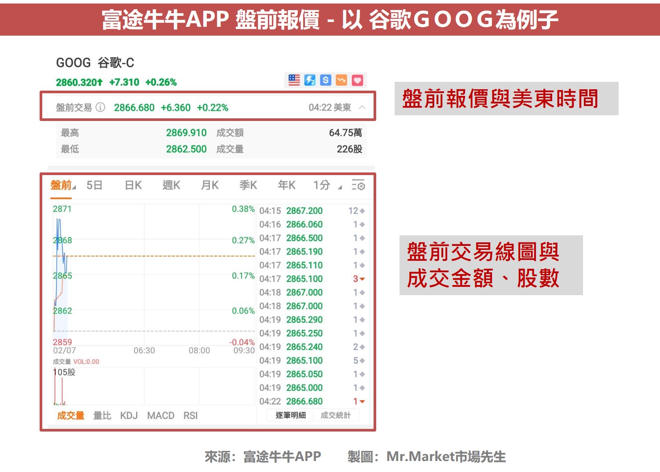This screenshot has width=660, height=472.
Task: Select the 04:22 2866.680 tick row
Action: (312, 402)
